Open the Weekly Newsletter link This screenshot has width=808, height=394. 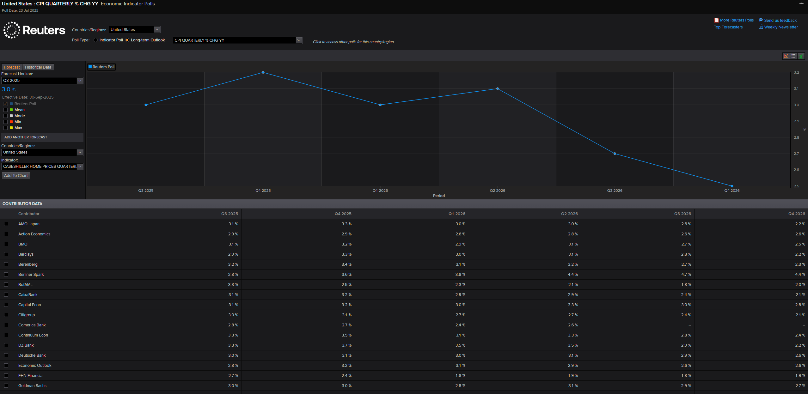point(781,27)
